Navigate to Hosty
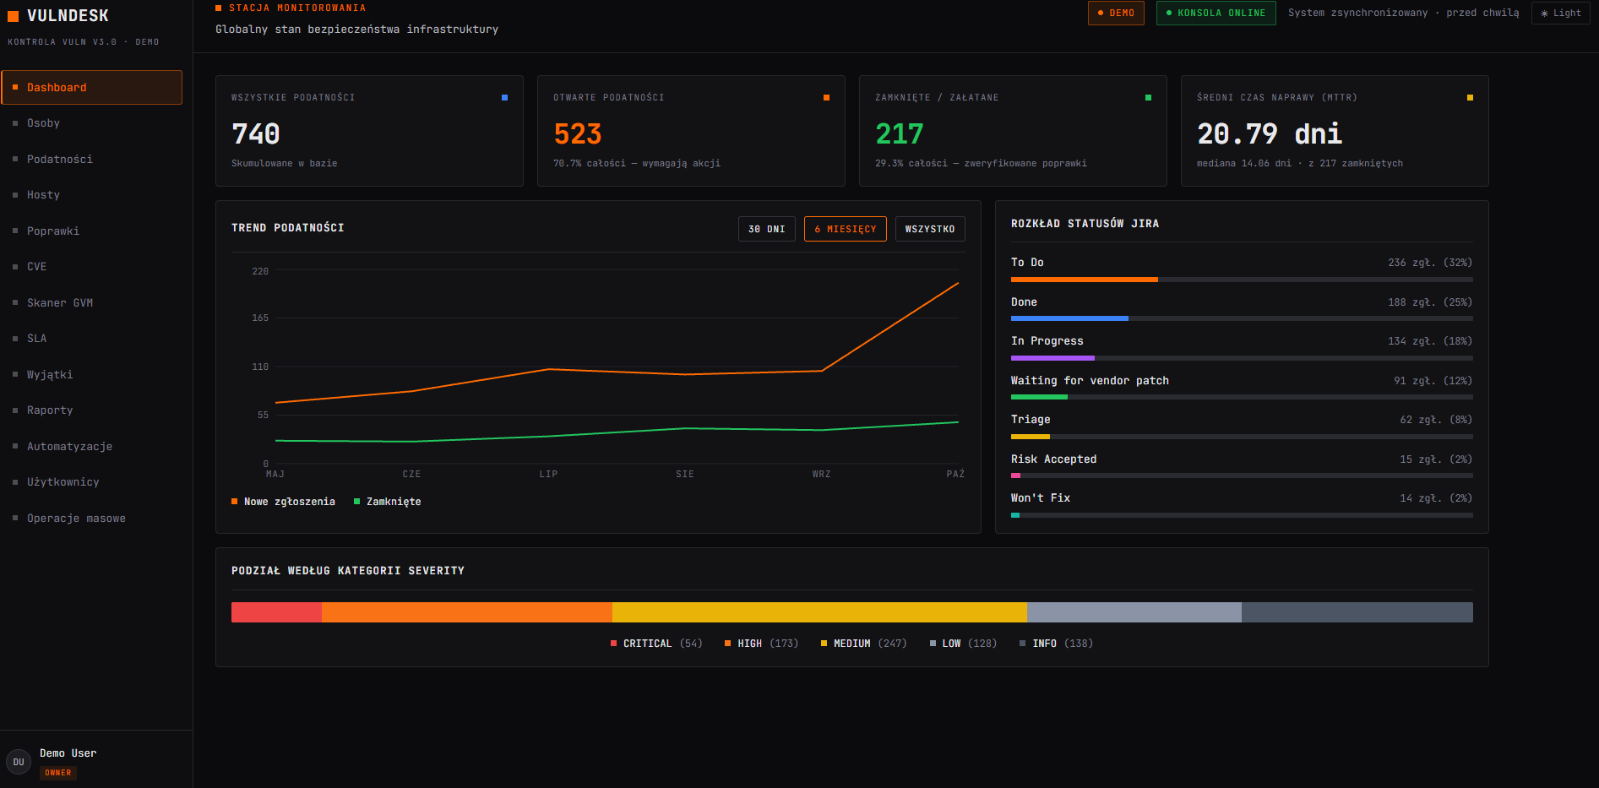The width and height of the screenshot is (1599, 788). coord(92,195)
